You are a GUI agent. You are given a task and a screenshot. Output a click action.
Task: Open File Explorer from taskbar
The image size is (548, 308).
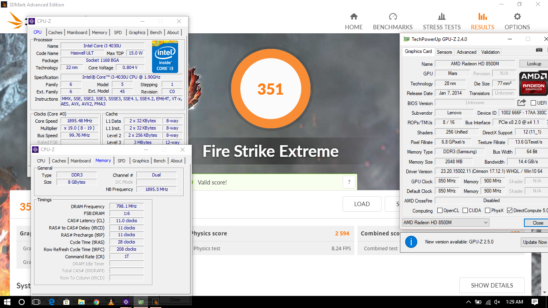81,302
